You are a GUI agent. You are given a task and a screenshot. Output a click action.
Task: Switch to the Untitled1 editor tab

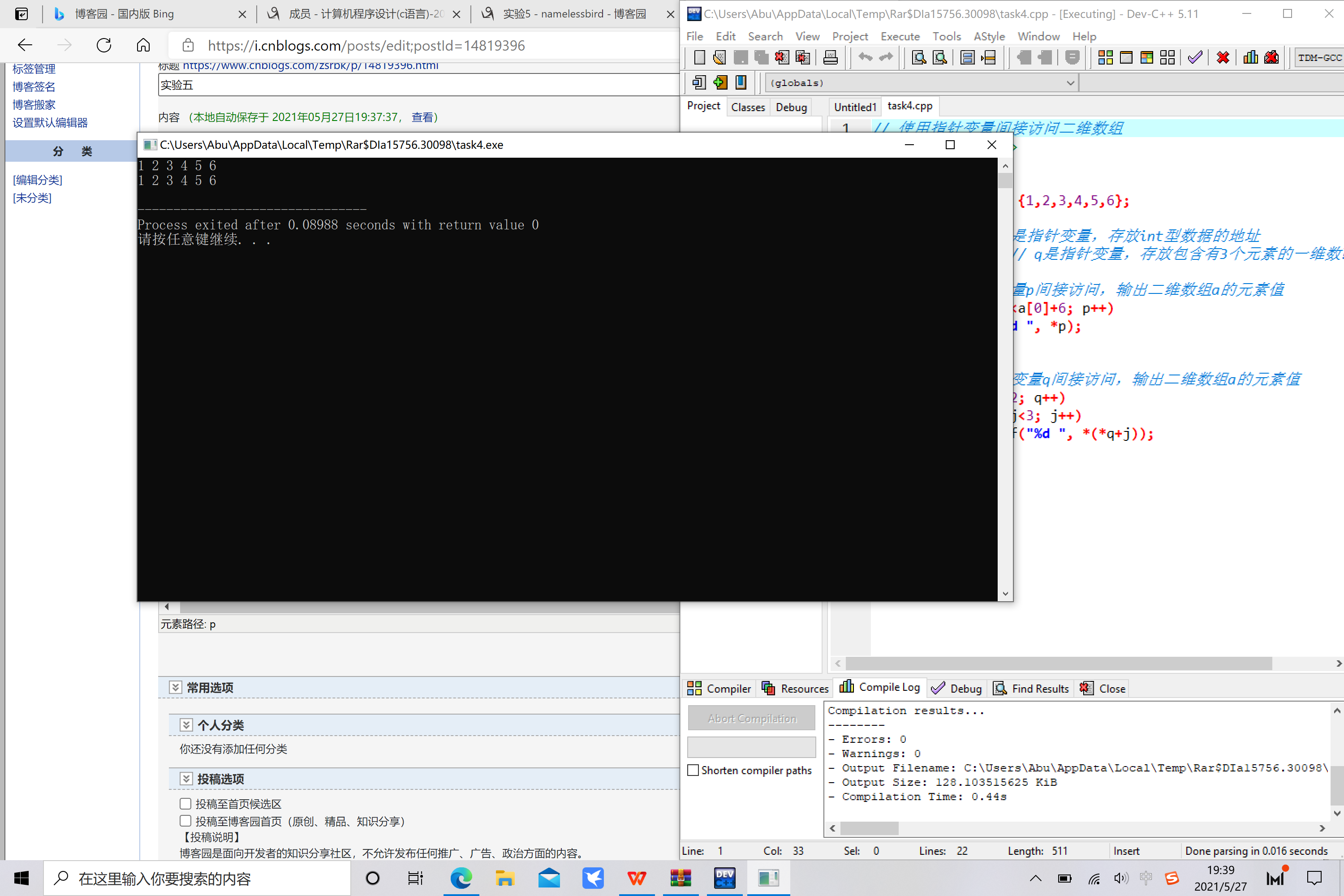click(x=854, y=107)
